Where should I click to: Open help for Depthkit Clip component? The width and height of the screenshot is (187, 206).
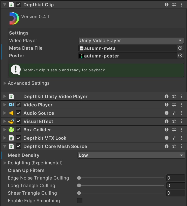(x=167, y=5)
